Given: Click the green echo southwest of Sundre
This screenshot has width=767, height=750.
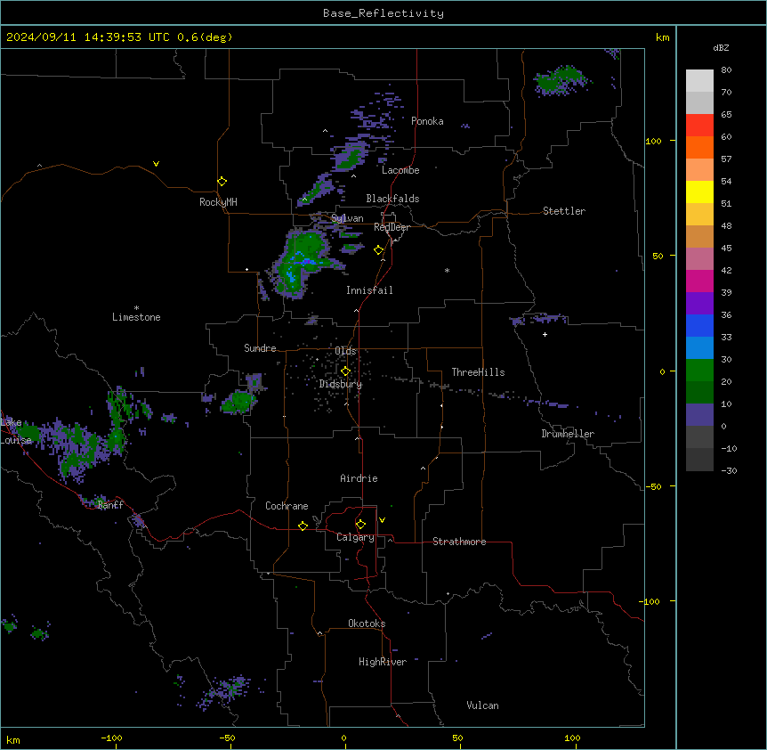Looking at the screenshot, I should 238,403.
